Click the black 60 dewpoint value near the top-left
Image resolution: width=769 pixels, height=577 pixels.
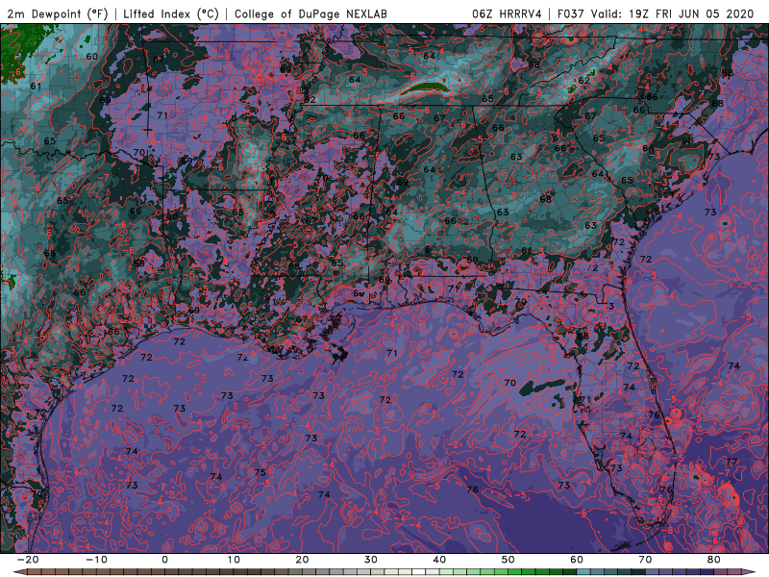pos(91,57)
